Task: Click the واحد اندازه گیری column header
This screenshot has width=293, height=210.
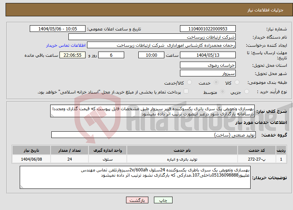Action: coord(107,150)
